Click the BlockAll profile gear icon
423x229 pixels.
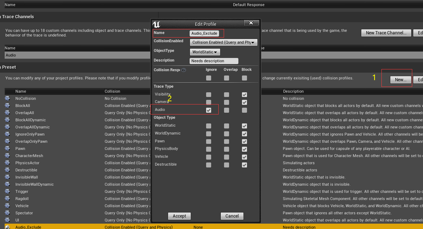(x=7, y=106)
